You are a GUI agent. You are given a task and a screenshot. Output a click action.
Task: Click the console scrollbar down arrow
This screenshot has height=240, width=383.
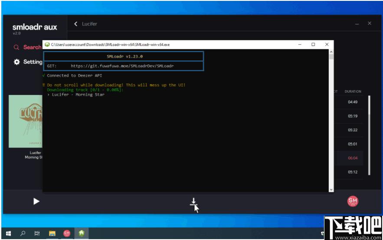coord(331,189)
